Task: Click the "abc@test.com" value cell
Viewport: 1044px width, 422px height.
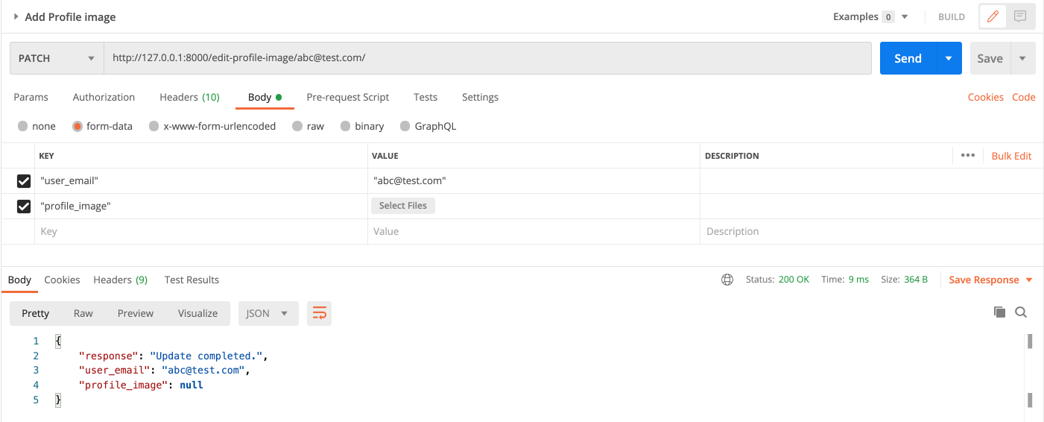Action: point(534,181)
